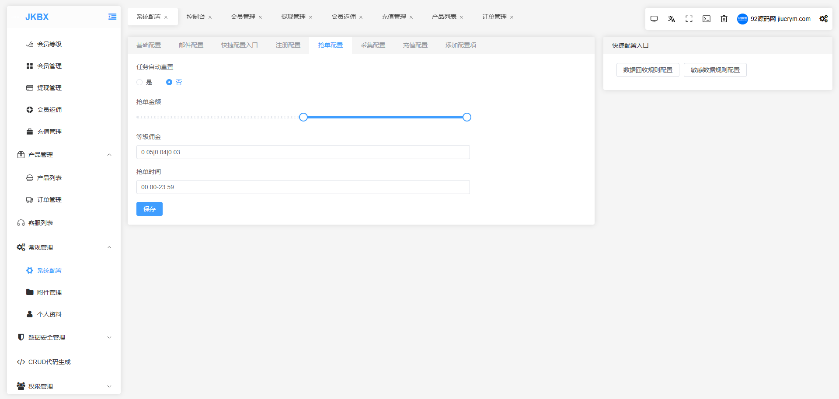Click the dotted track of 抢单金额 slider
This screenshot has height=399, width=839.
pyautogui.click(x=218, y=117)
